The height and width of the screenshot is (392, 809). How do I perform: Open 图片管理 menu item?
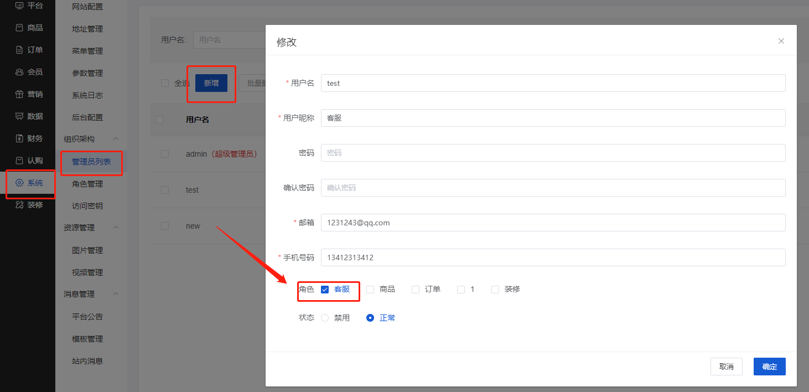tap(87, 250)
